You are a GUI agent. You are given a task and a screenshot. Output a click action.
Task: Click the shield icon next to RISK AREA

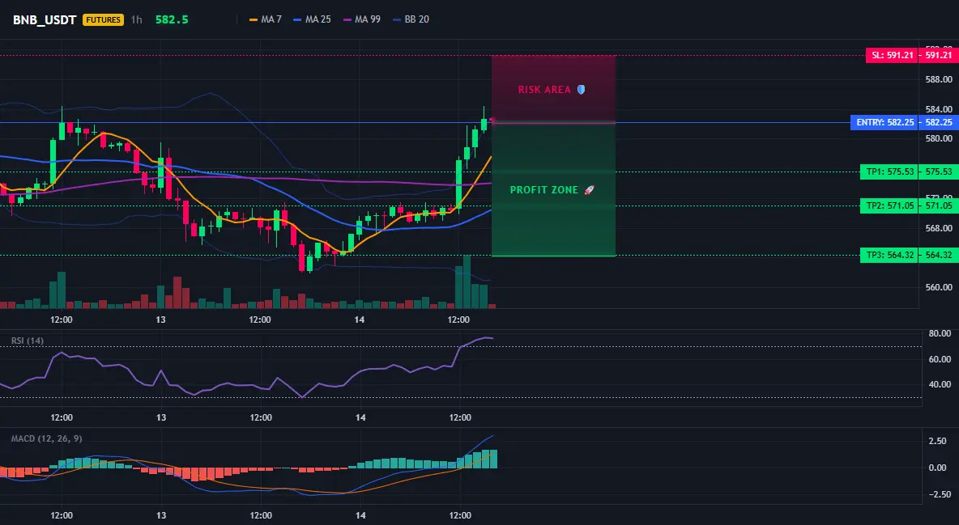click(x=581, y=90)
